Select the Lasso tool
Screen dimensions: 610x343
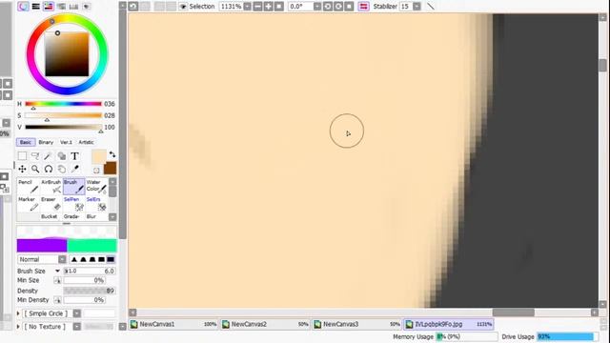tap(35, 156)
